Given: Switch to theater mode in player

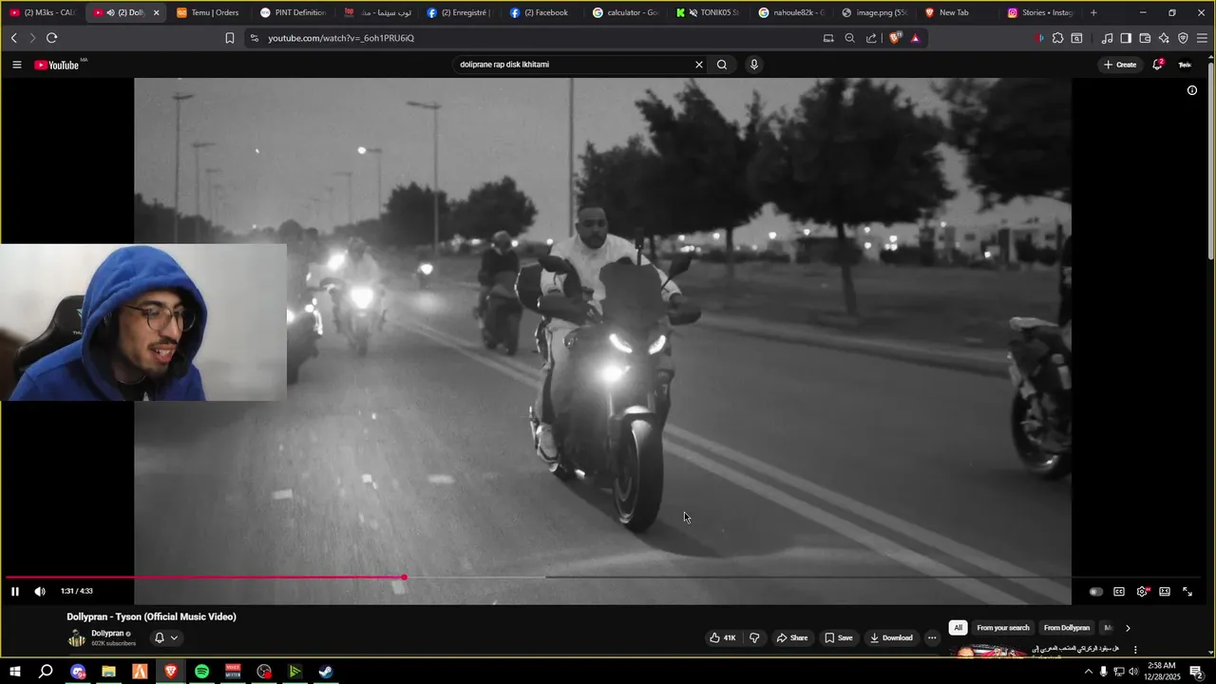Looking at the screenshot, I should 1165,592.
